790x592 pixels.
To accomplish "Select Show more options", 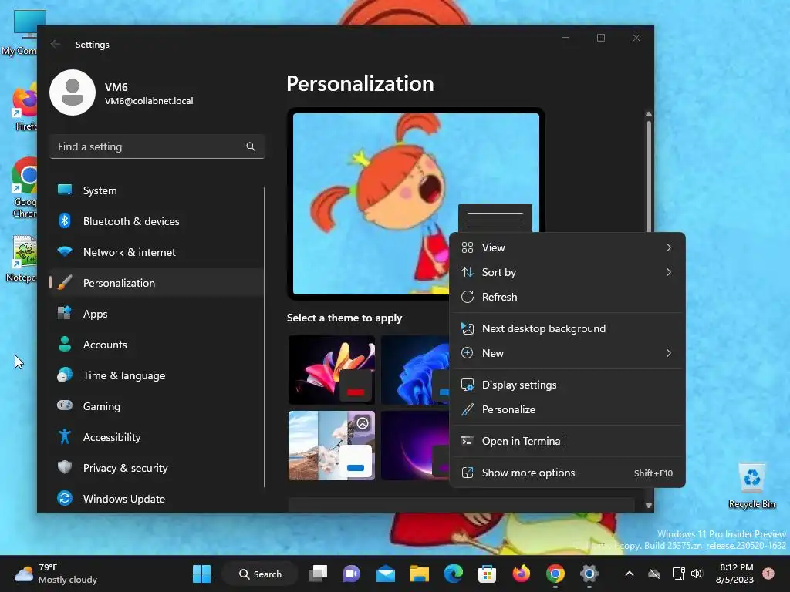I will click(567, 473).
